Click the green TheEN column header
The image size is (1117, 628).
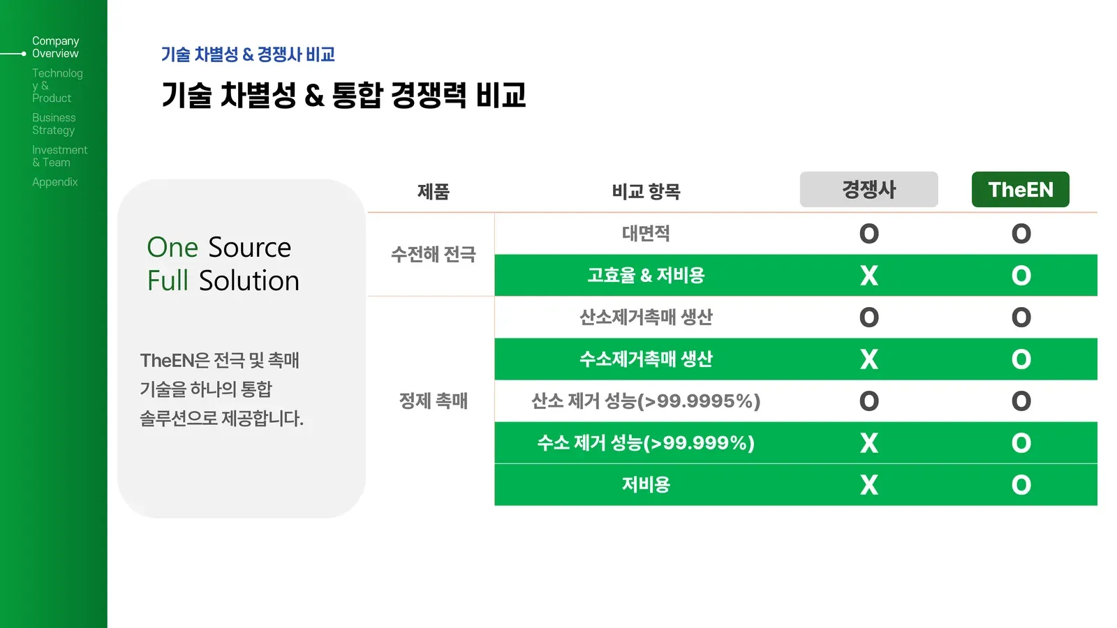click(1020, 189)
